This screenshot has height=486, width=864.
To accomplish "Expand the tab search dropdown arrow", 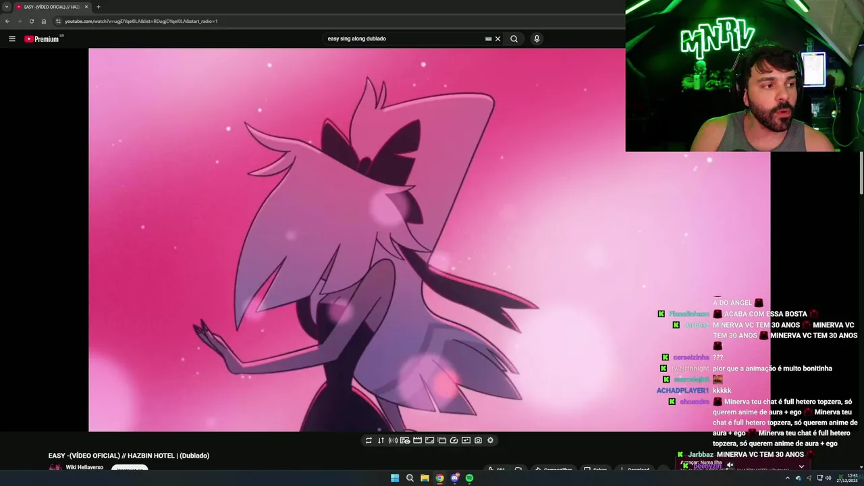I will [x=6, y=7].
